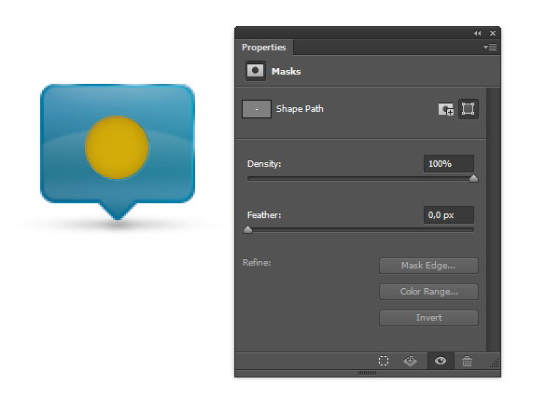Select the Properties tab
This screenshot has height=398, width=560.
click(x=264, y=48)
